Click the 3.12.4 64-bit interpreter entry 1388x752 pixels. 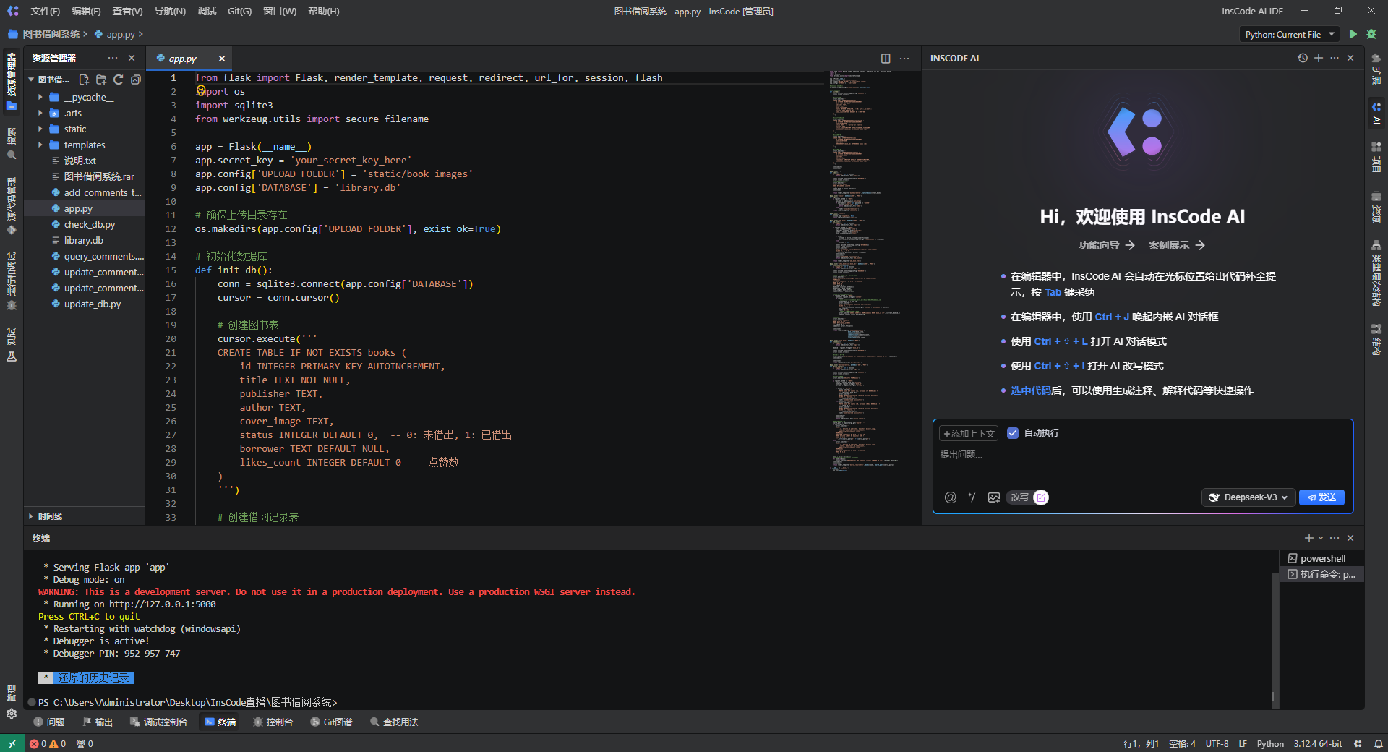pos(1317,743)
